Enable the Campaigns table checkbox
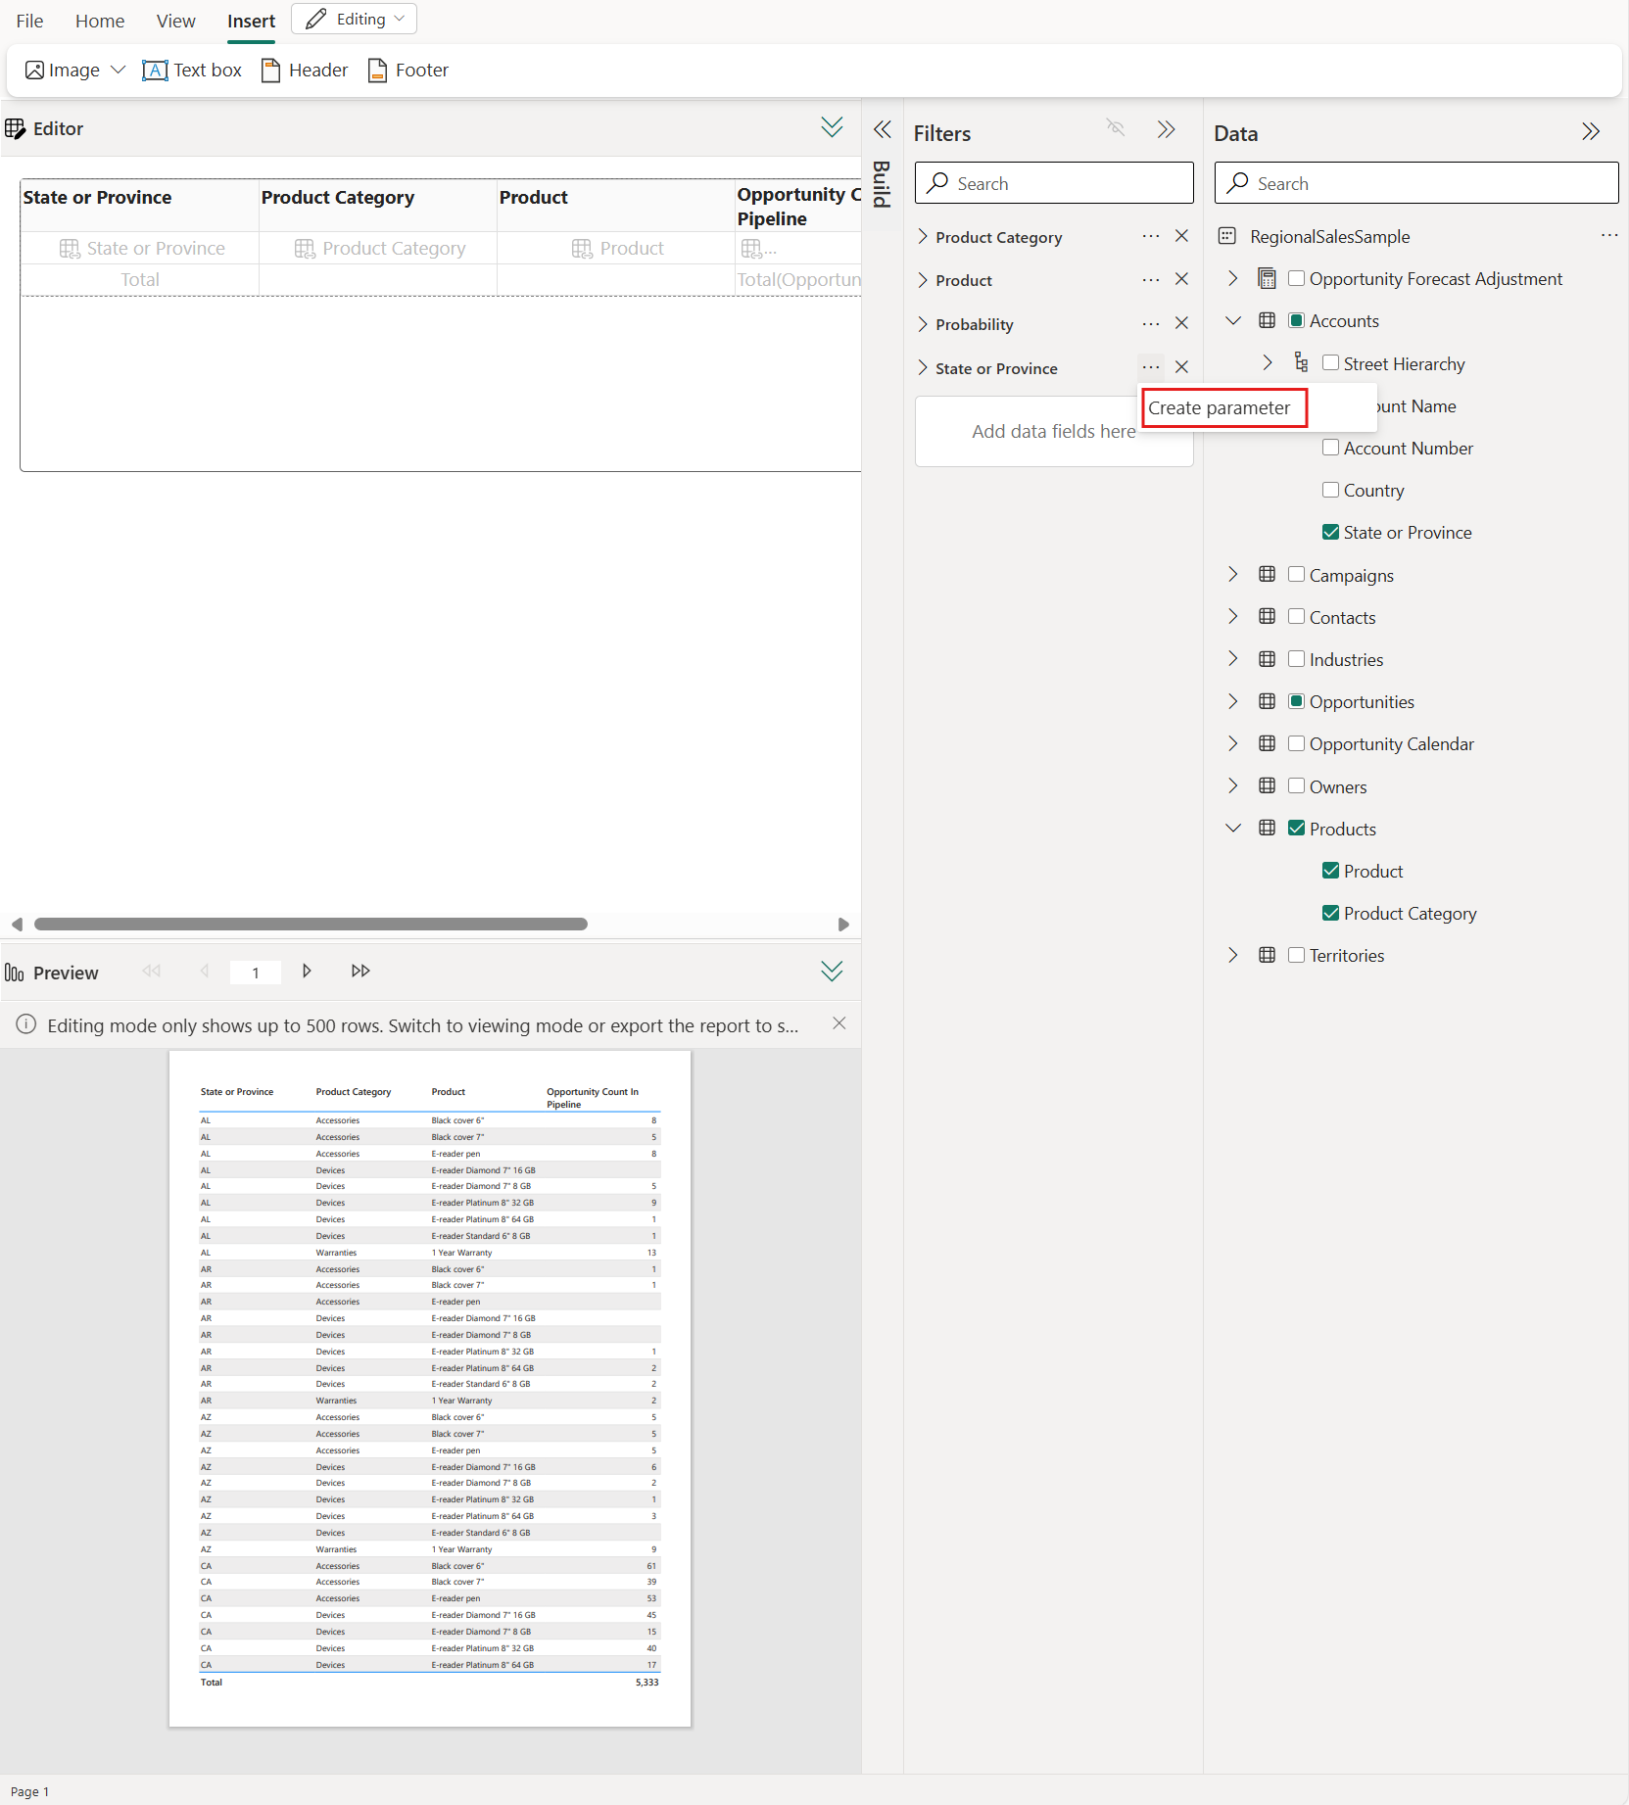Screen dimensions: 1629x1805 pyautogui.click(x=1296, y=575)
